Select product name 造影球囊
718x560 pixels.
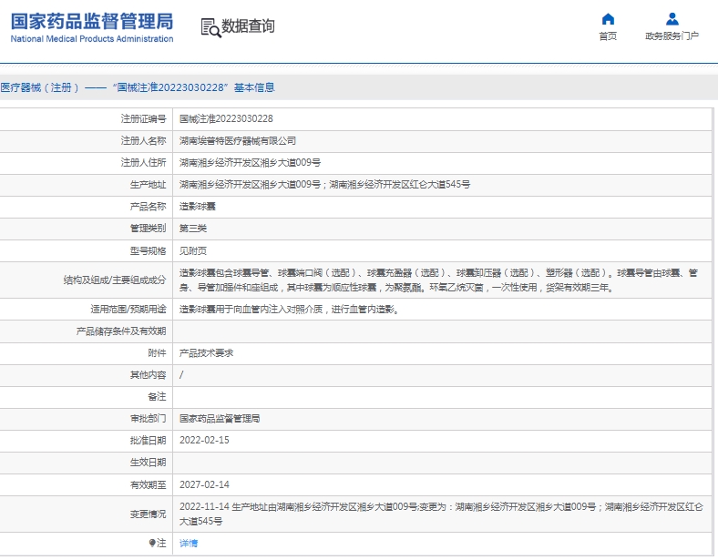coord(198,207)
